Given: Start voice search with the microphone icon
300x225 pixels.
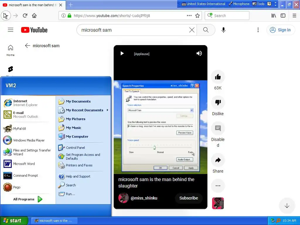Looking at the screenshot, I should tap(223, 30).
